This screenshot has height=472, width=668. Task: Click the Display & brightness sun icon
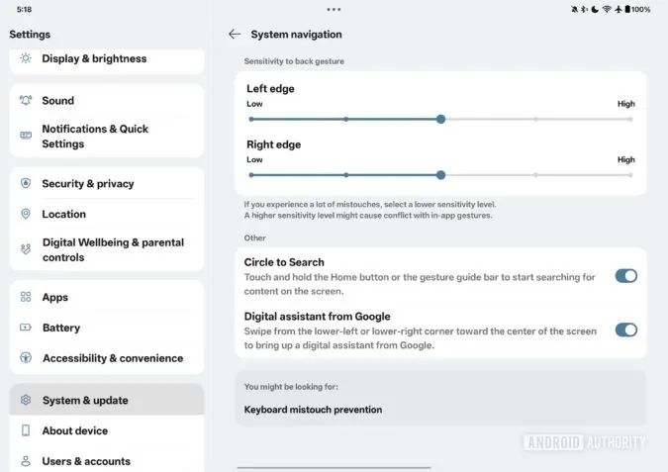(26, 58)
